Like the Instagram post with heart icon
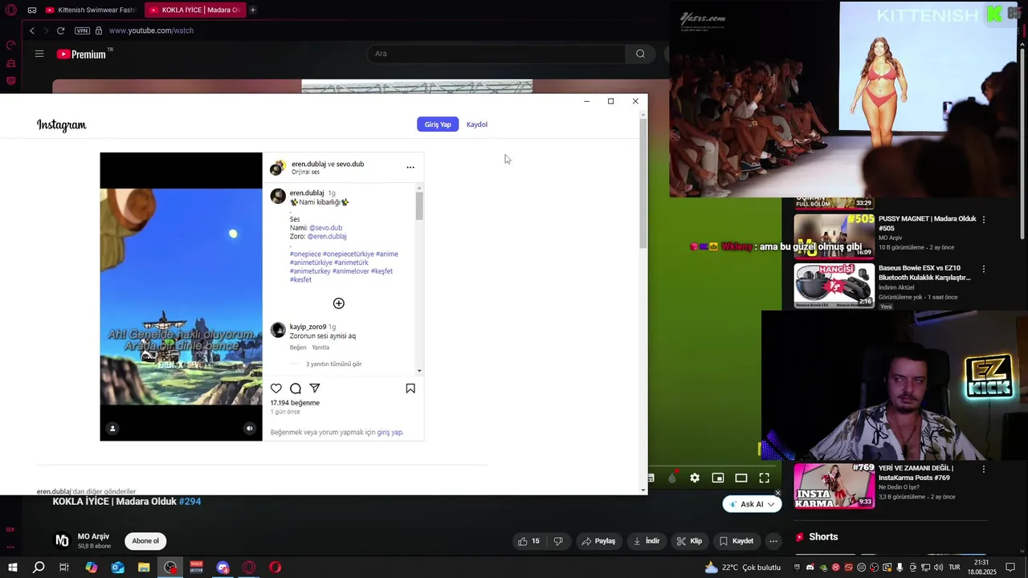The width and height of the screenshot is (1028, 578). (x=276, y=389)
